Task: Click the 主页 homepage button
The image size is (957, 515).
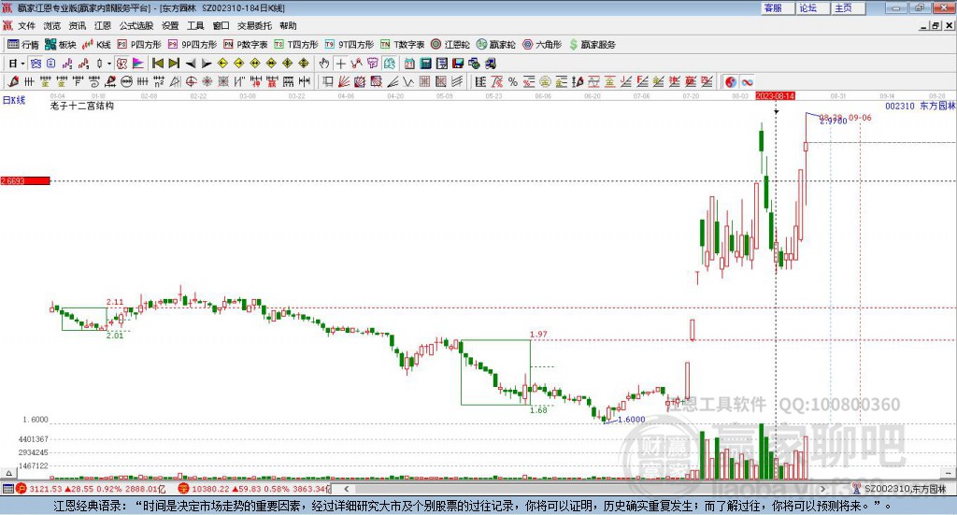Action: 848,7
